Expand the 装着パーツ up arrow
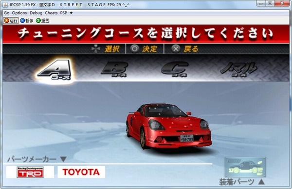This screenshot has width=292, height=189. (261, 182)
